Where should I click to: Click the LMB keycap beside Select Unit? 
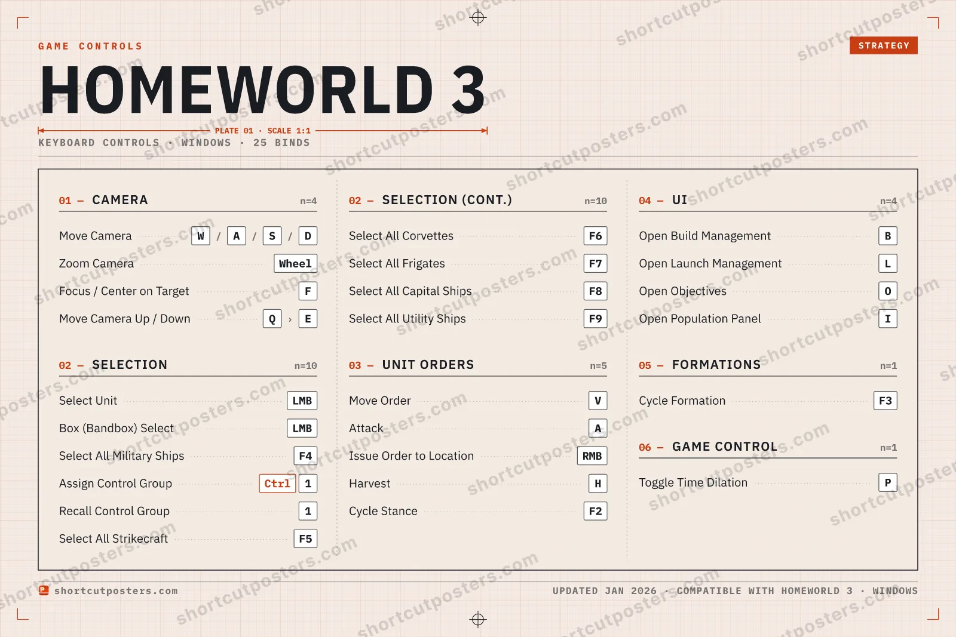coord(302,401)
